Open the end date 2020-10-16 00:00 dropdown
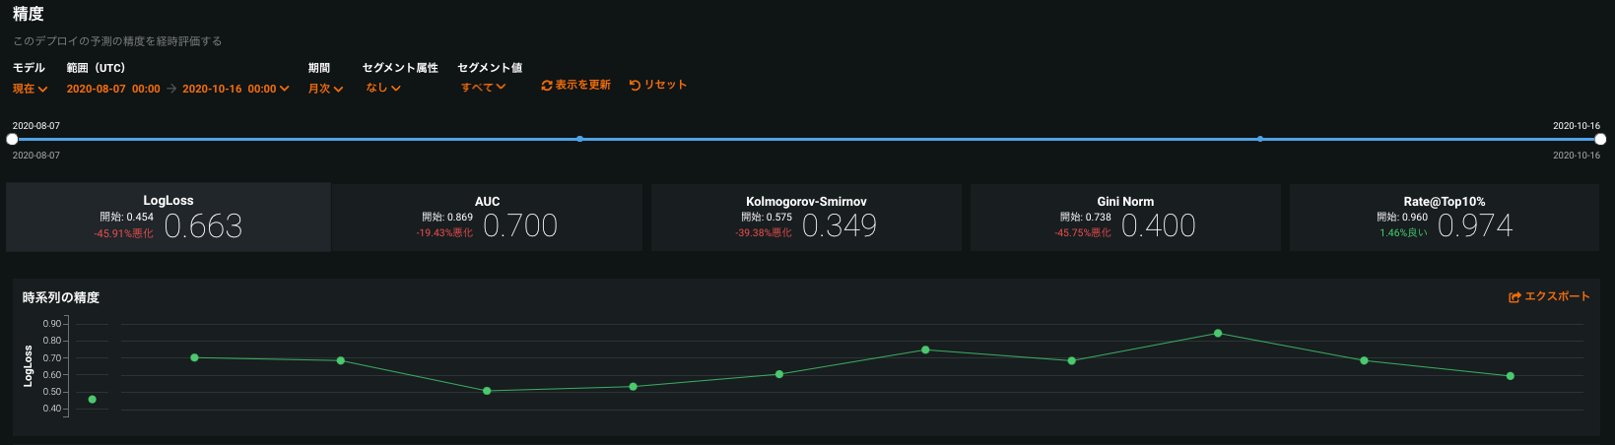Image resolution: width=1615 pixels, height=445 pixels. coord(236,89)
